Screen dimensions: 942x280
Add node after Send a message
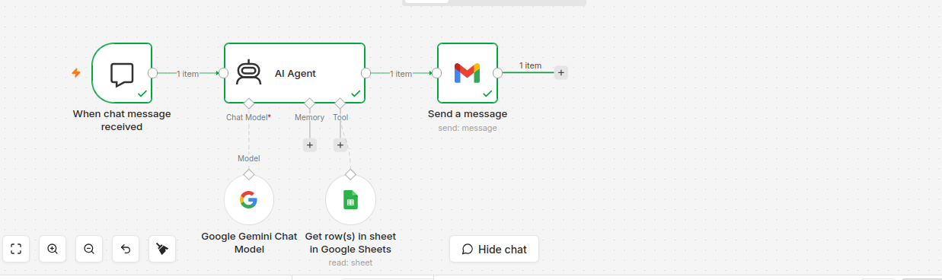click(x=561, y=73)
